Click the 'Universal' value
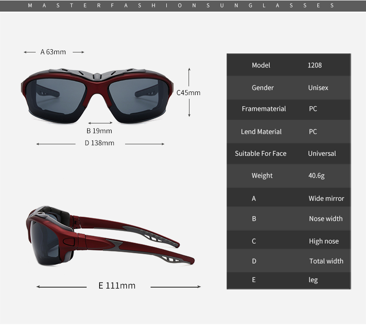This screenshot has height=328, width=366. pyautogui.click(x=322, y=154)
